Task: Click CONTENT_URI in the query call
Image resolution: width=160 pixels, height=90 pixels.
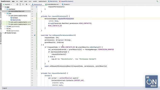Action: tap(79, 80)
